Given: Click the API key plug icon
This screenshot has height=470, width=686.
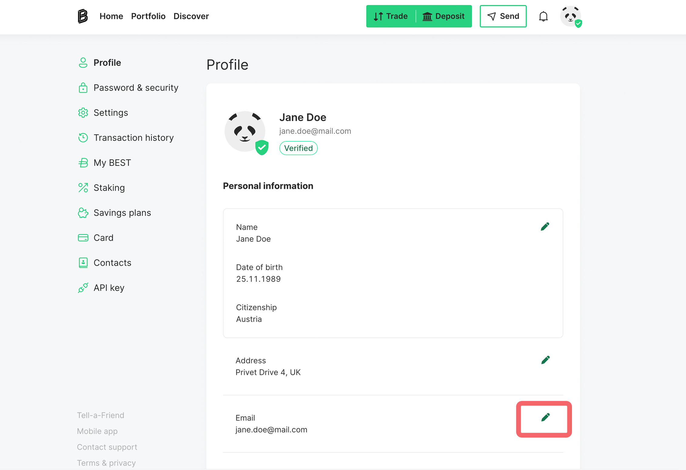Looking at the screenshot, I should 83,288.
